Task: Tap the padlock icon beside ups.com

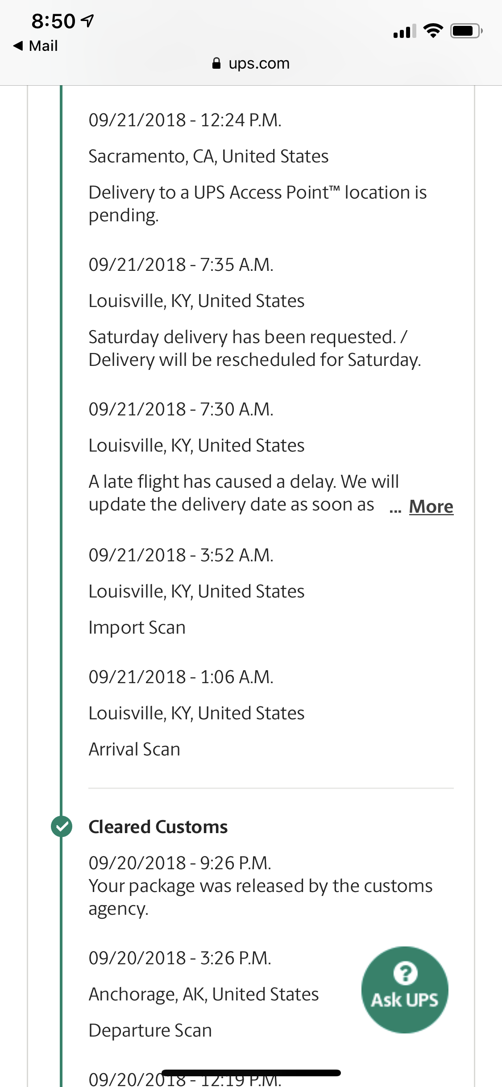Action: tap(216, 63)
